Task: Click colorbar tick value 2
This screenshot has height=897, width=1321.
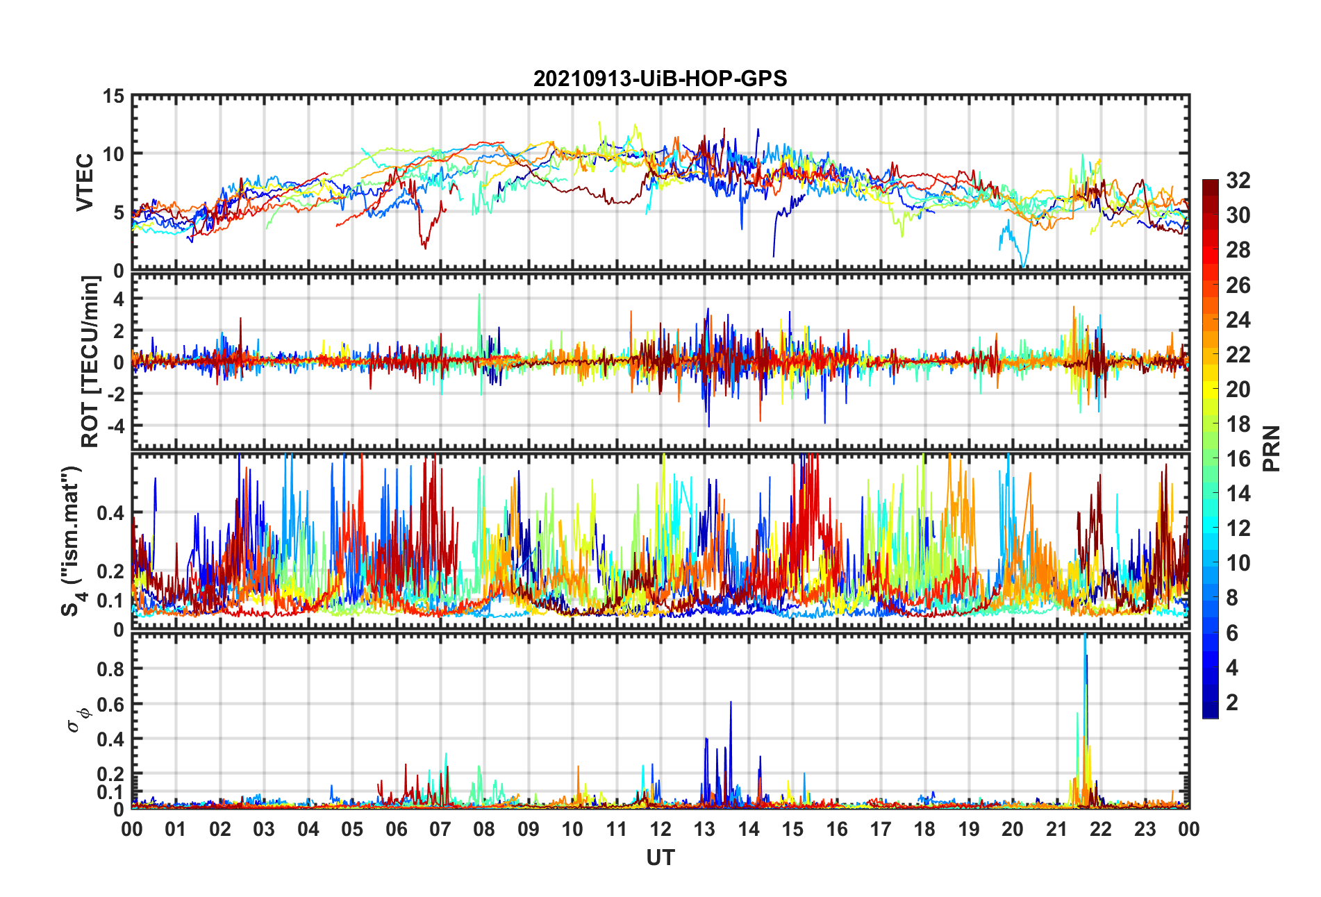Action: point(1232,702)
